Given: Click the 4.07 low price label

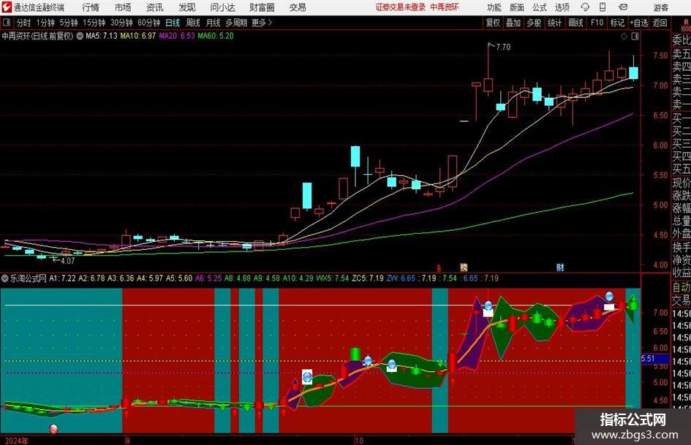Looking at the screenshot, I should [x=68, y=261].
